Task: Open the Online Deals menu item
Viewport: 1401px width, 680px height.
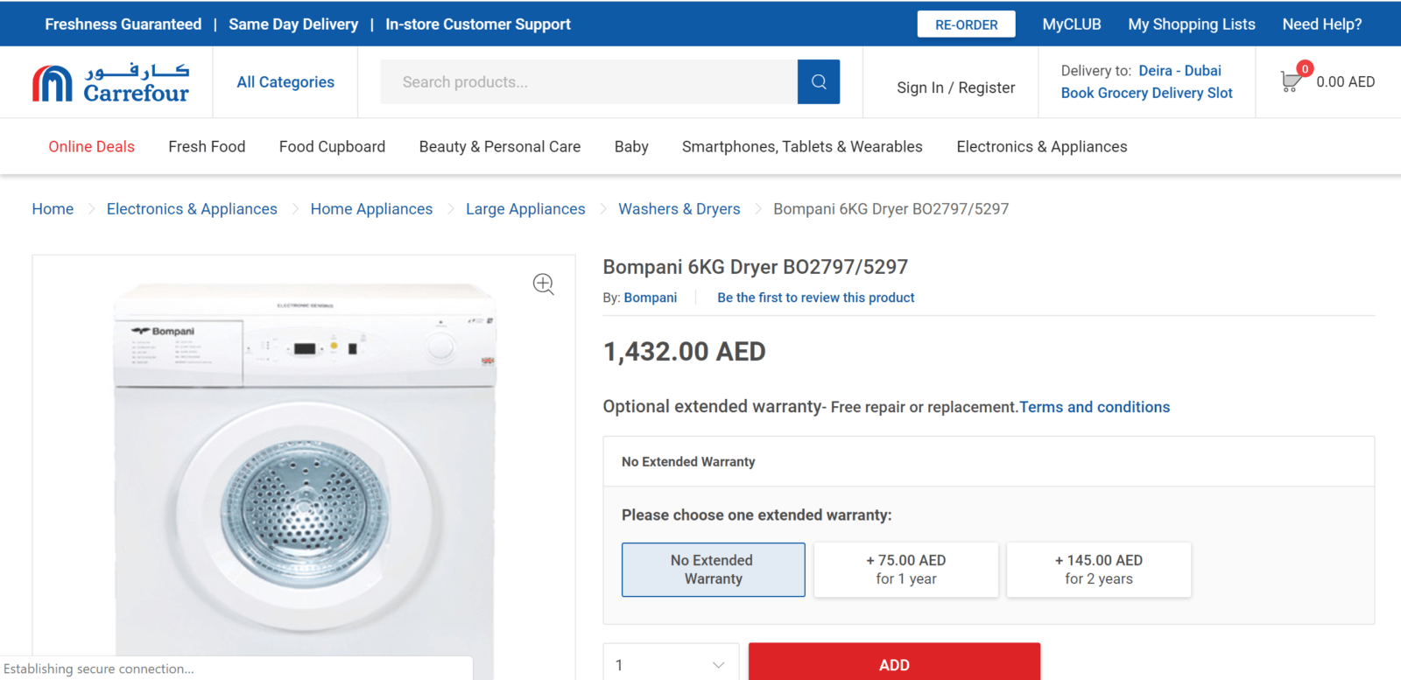Action: (x=91, y=147)
